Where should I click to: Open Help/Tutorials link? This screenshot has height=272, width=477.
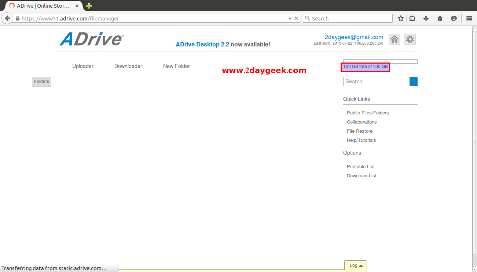(362, 140)
